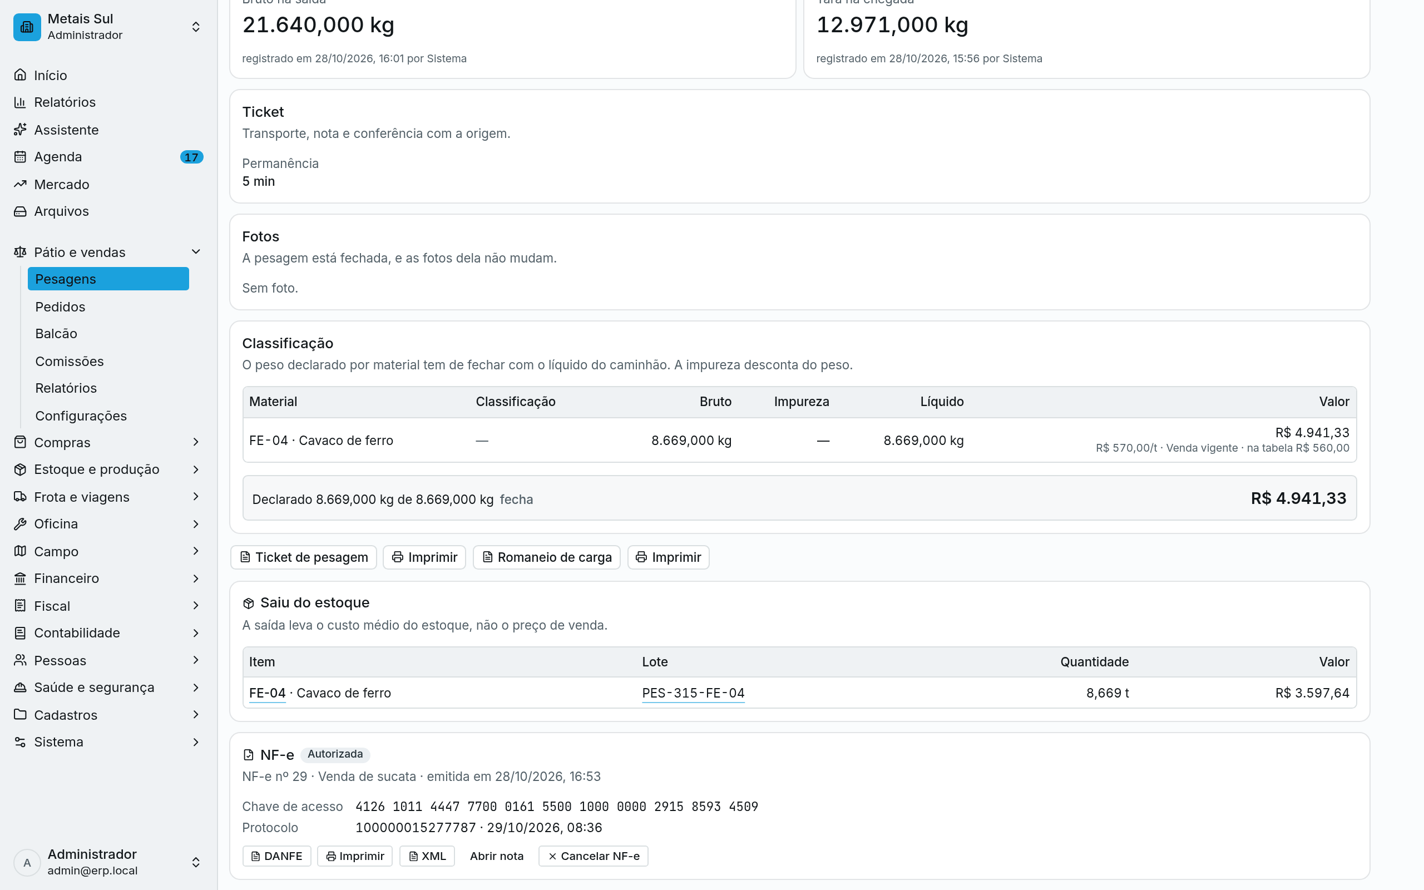The image size is (1424, 890).
Task: Click the Saúde e segurança helmet icon
Action: click(x=20, y=688)
